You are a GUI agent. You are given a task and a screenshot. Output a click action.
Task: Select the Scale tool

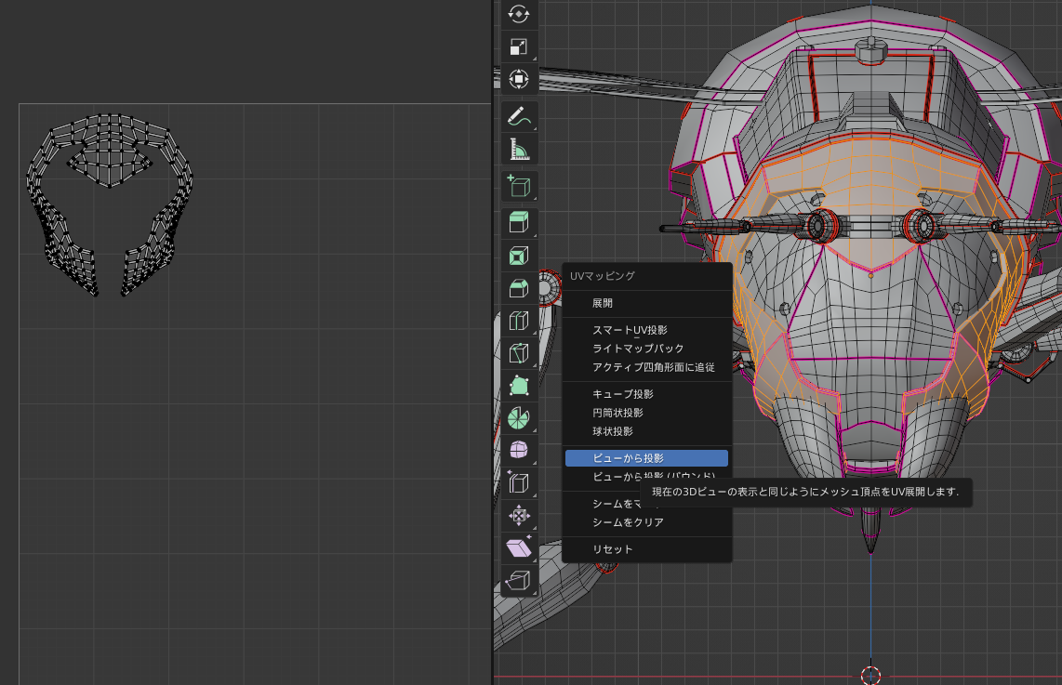519,47
